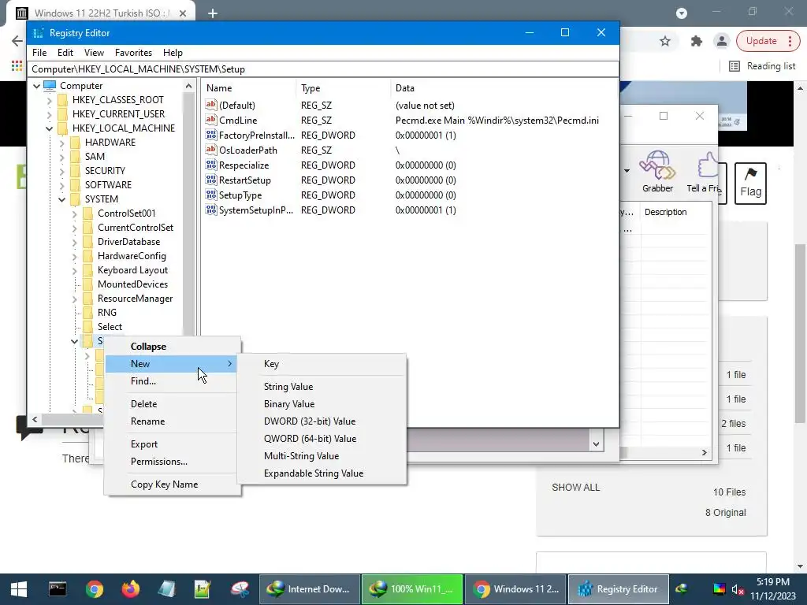The width and height of the screenshot is (807, 605).
Task: Open the Favorites menu
Action: (133, 53)
